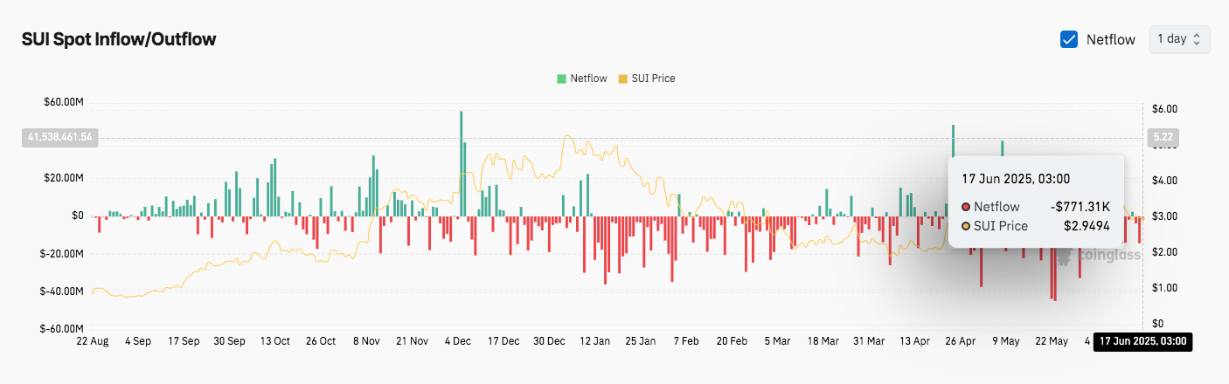1229x384 pixels.
Task: Toggle the Netflow checkbox off
Action: point(1068,39)
